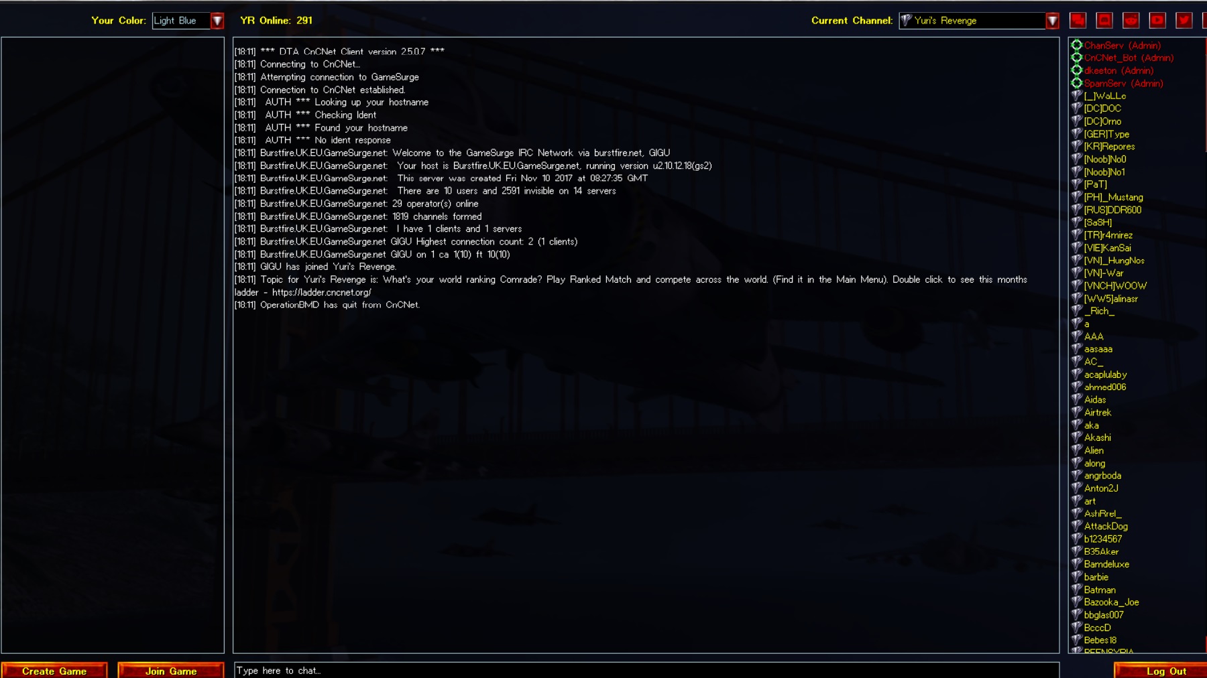Image resolution: width=1207 pixels, height=678 pixels.
Task: Open the forum chat bubbles icon
Action: [1078, 21]
